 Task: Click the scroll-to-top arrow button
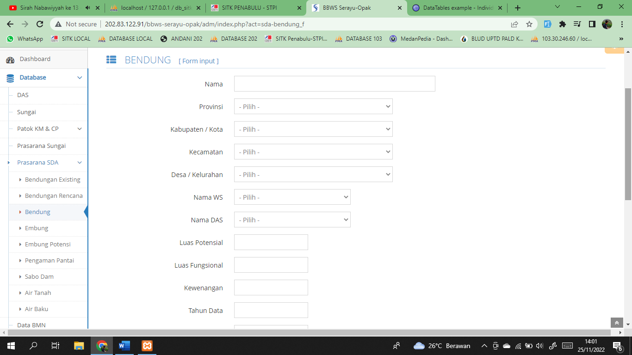[x=617, y=323]
